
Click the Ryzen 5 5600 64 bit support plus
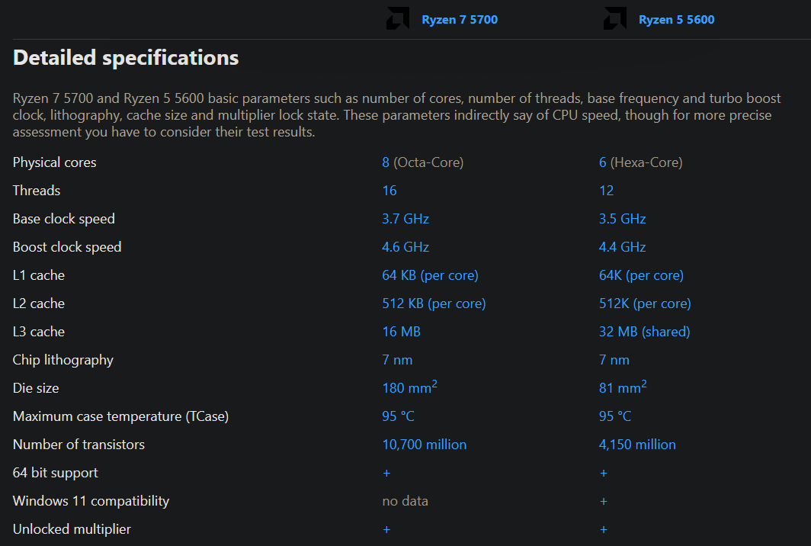(x=603, y=473)
